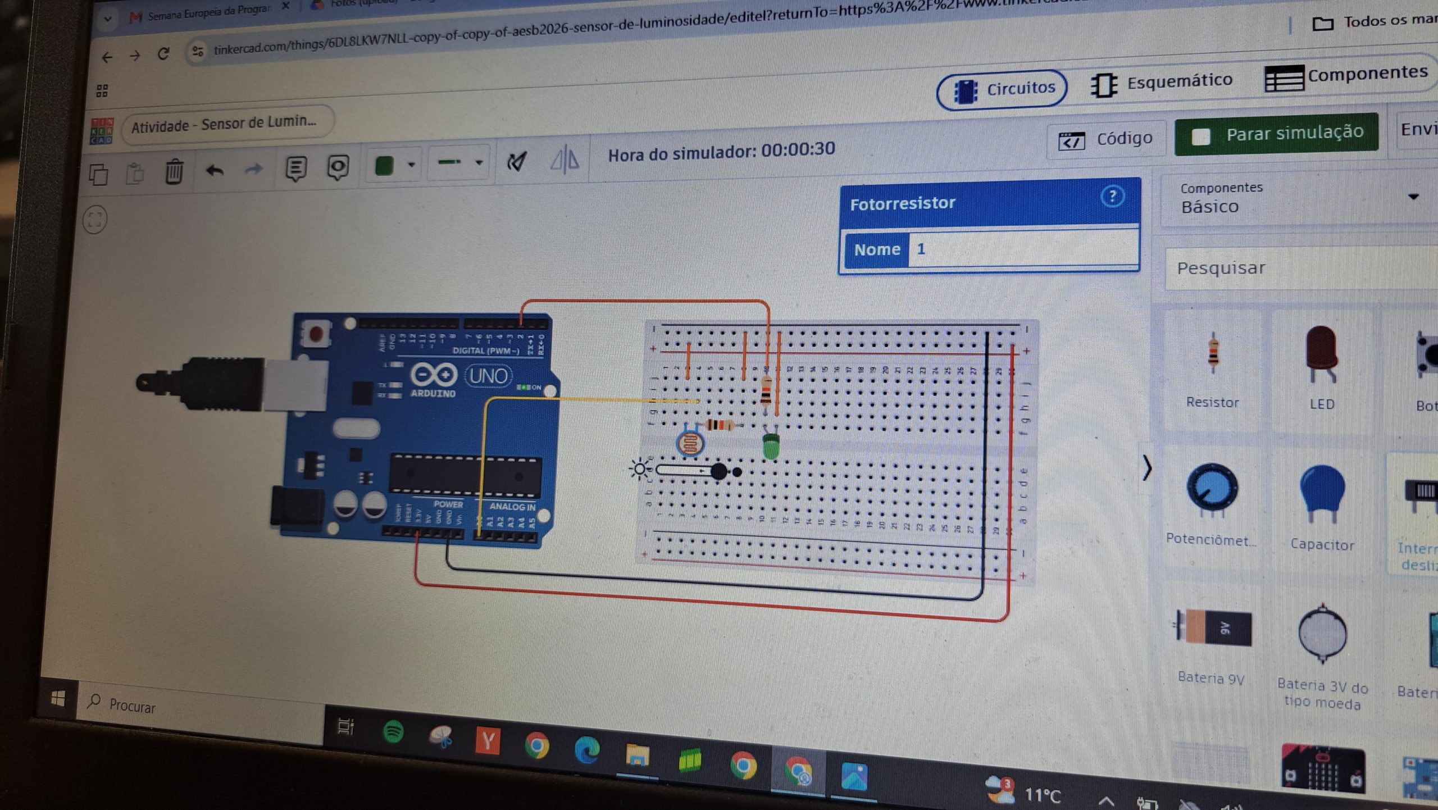Click the redo arrow icon
Screen dimensions: 1438x810
(x=254, y=169)
